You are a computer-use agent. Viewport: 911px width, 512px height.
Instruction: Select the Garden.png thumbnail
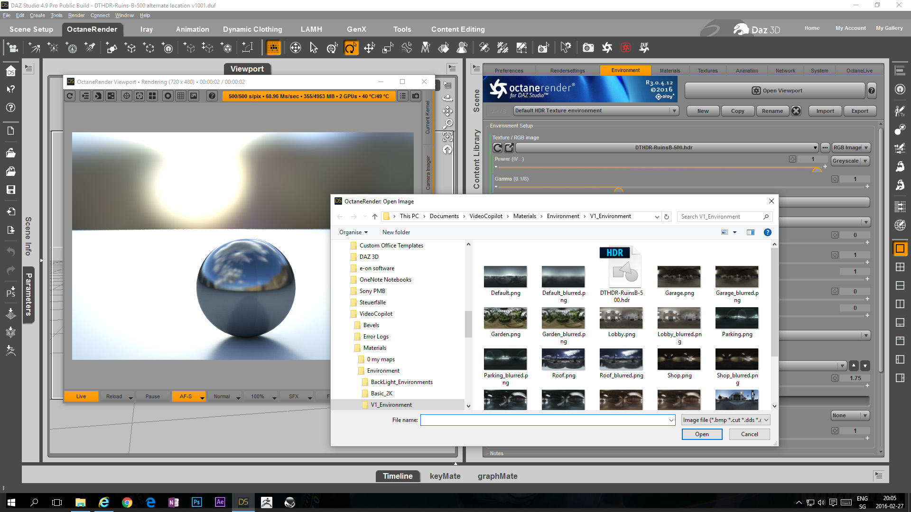click(x=505, y=319)
